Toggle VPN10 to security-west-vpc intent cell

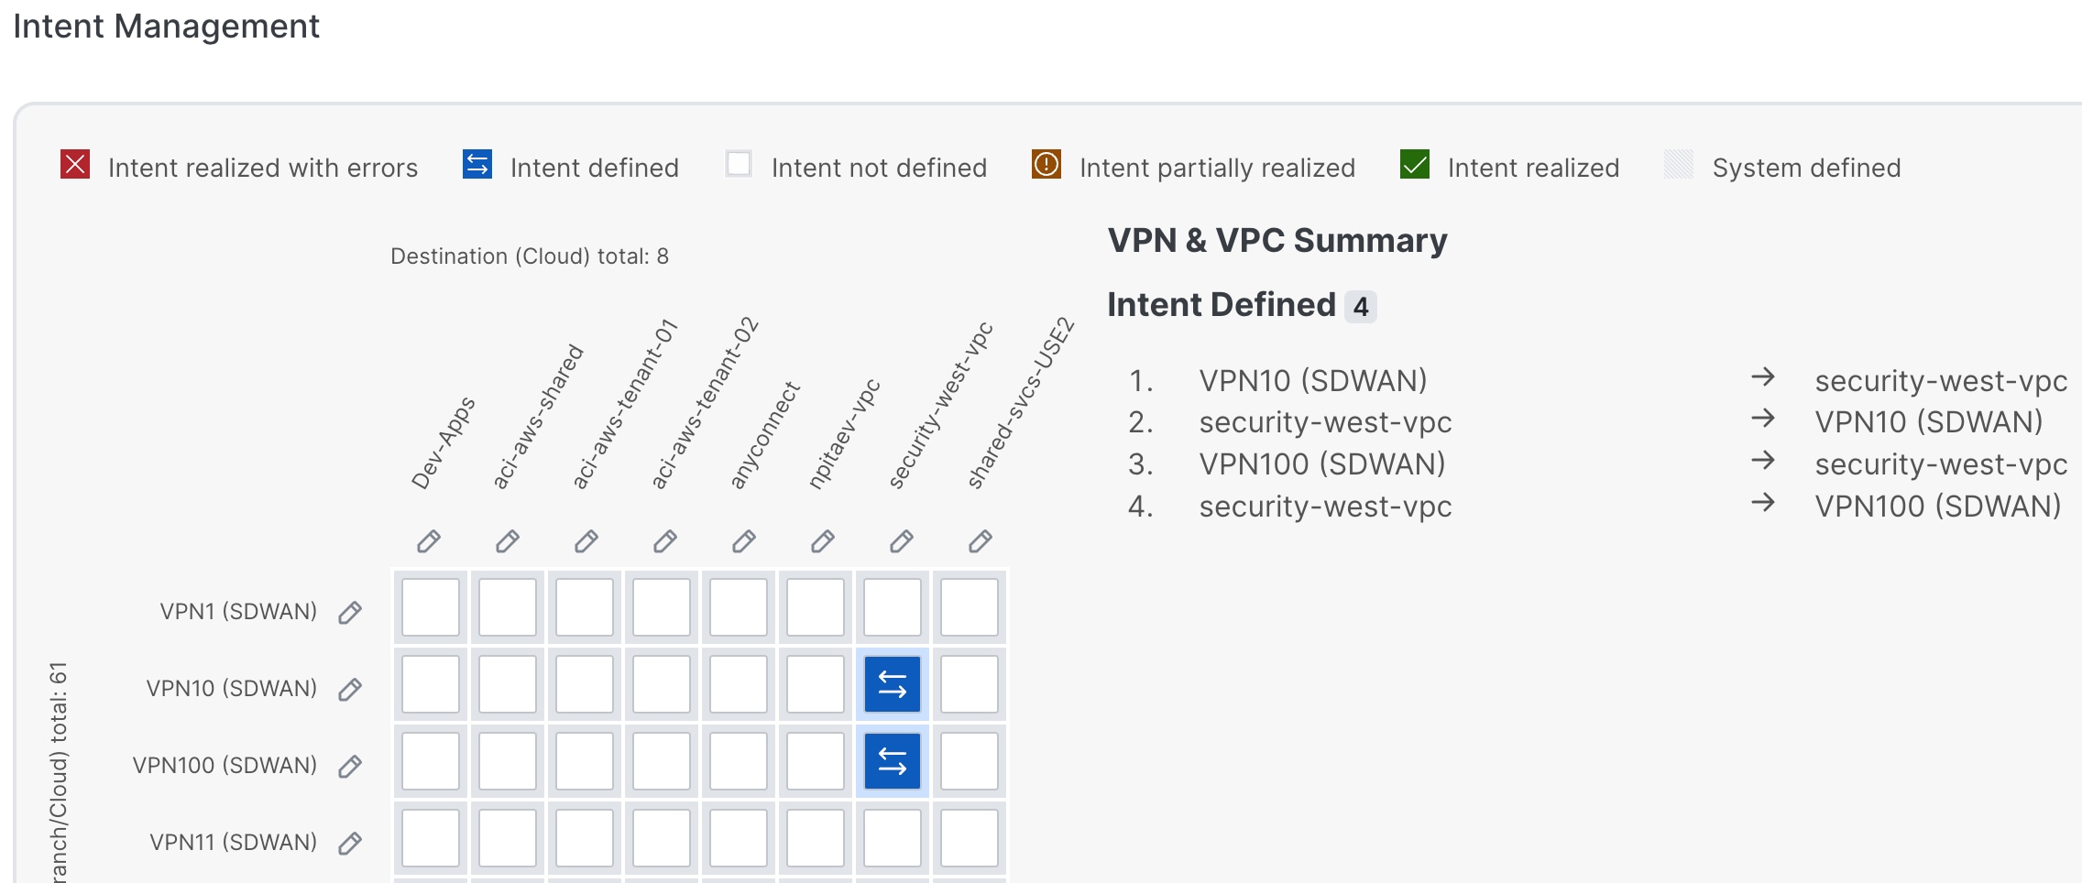tap(893, 684)
